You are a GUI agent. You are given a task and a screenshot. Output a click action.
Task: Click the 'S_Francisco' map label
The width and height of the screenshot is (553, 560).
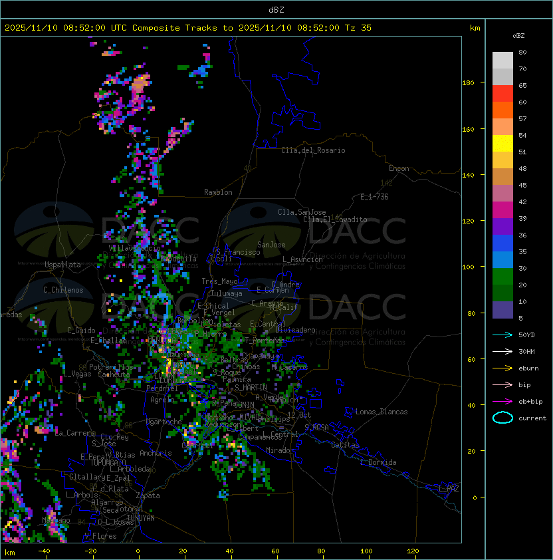[x=238, y=252]
